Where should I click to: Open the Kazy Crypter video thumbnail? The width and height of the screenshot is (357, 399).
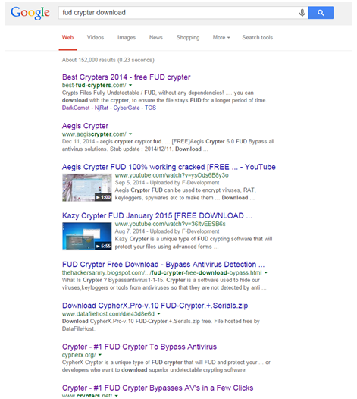pos(86,237)
